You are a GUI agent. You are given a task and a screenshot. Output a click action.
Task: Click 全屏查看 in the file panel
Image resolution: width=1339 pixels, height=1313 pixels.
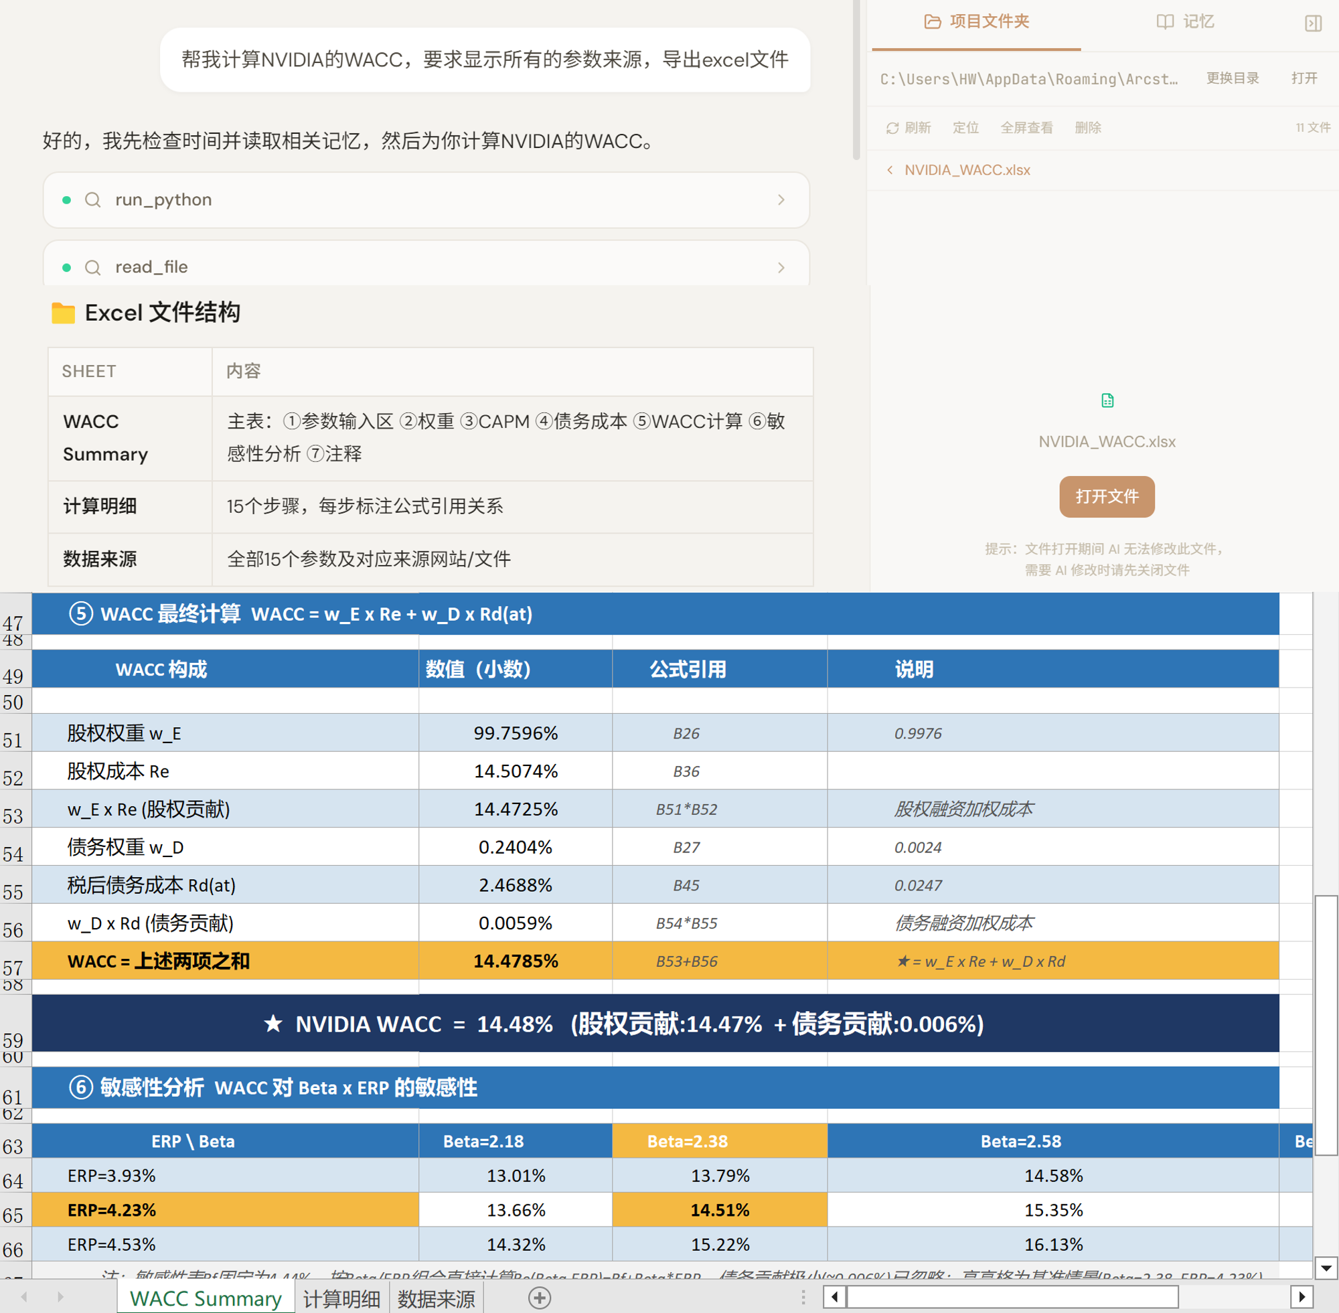(x=1026, y=128)
